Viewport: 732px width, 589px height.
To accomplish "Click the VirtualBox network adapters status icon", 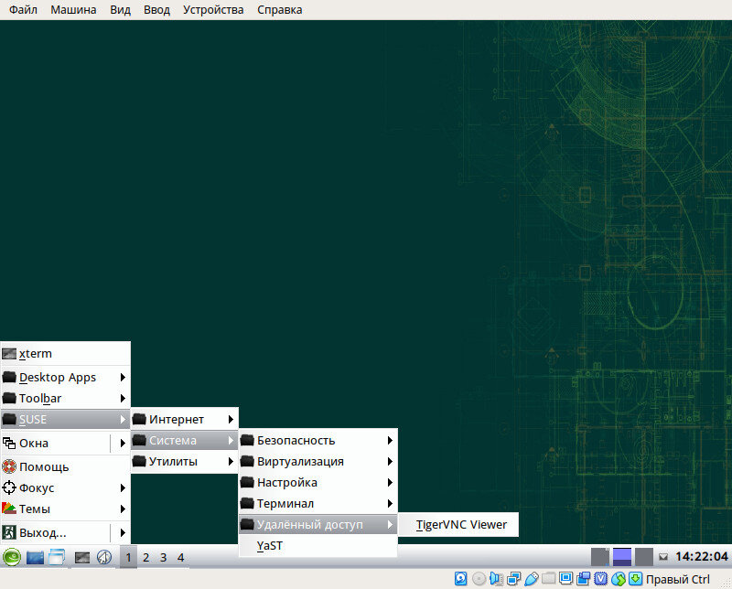I will [514, 579].
